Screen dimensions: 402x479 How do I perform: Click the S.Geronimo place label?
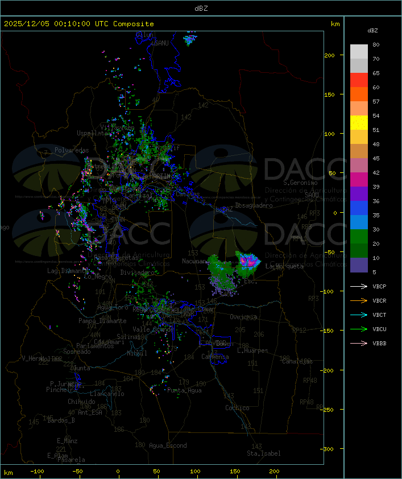pyautogui.click(x=300, y=183)
